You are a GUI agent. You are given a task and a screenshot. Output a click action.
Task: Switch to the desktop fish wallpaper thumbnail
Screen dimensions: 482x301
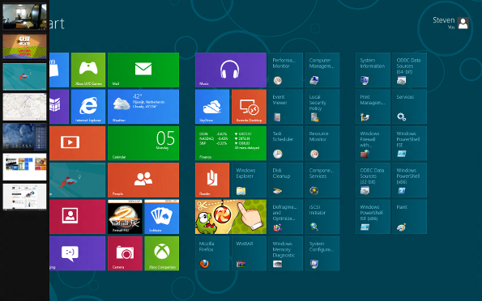(x=24, y=77)
